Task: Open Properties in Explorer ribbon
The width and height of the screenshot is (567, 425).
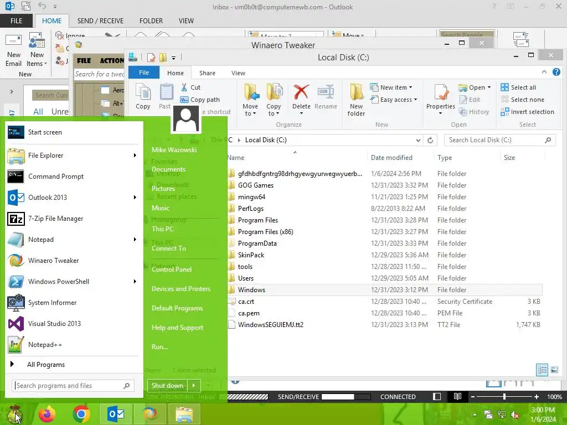Action: 440,99
